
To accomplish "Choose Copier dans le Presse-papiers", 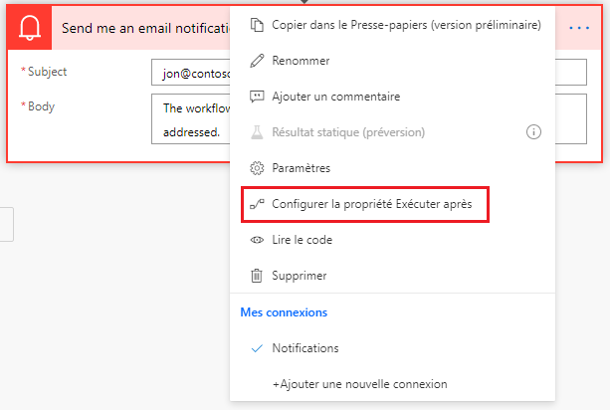I will click(x=406, y=24).
